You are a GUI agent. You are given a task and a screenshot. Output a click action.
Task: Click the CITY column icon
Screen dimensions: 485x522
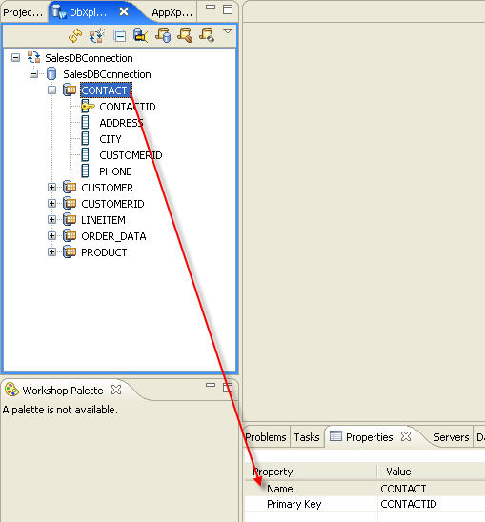85,138
